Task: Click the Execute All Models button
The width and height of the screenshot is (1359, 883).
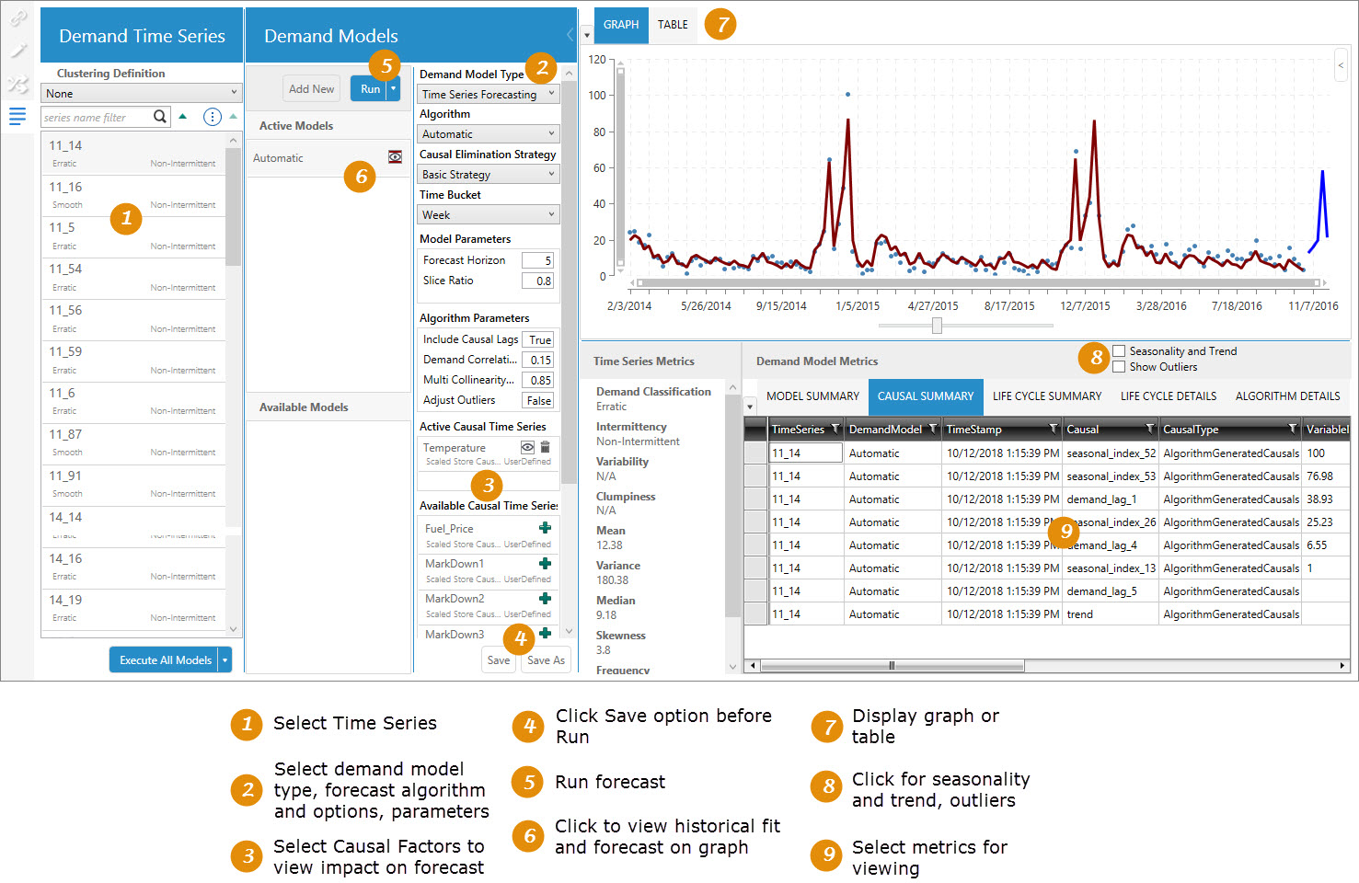Action: (165, 660)
